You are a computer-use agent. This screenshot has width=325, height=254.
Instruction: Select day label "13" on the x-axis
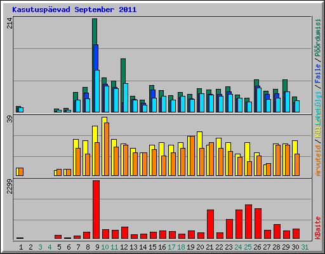coord(133,247)
